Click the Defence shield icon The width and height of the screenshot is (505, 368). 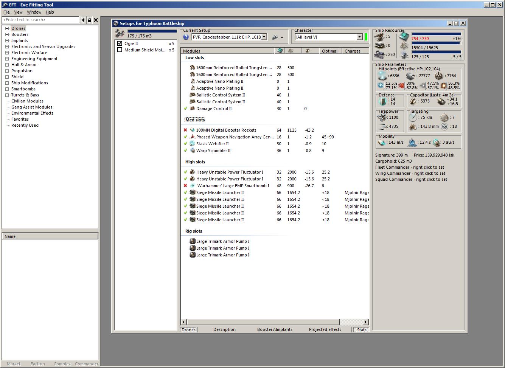[x=382, y=101]
